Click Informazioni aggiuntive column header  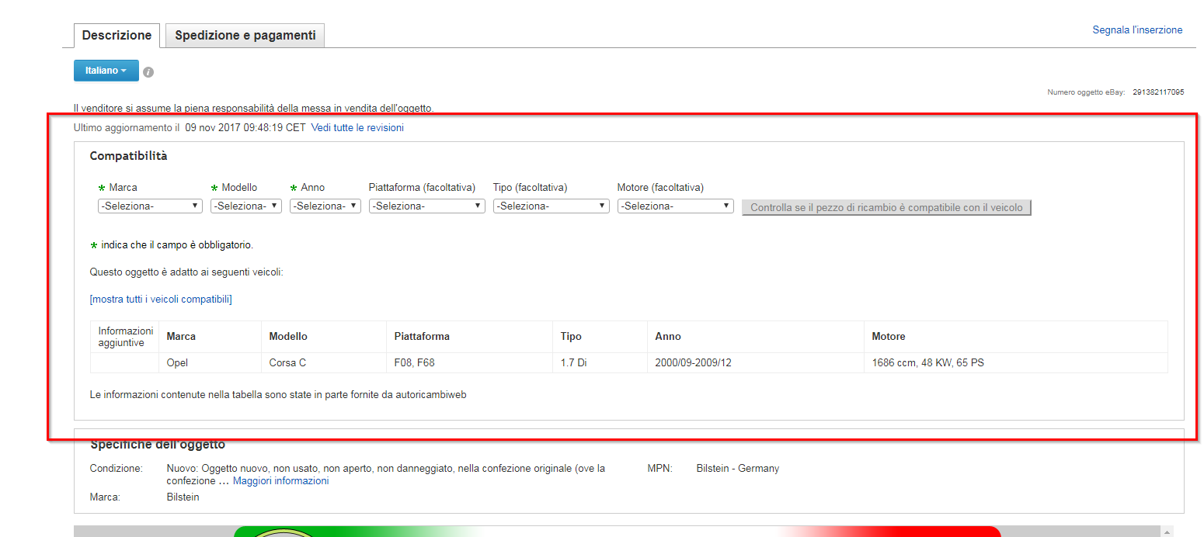[x=125, y=337]
